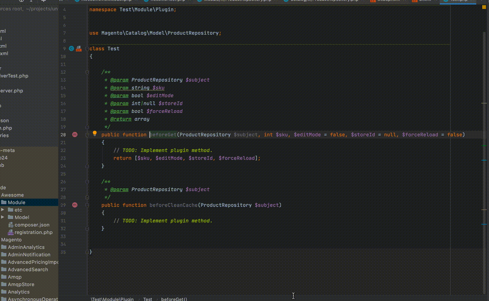Fold the beforeGet function at line 20
489x301 pixels.
[87, 135]
